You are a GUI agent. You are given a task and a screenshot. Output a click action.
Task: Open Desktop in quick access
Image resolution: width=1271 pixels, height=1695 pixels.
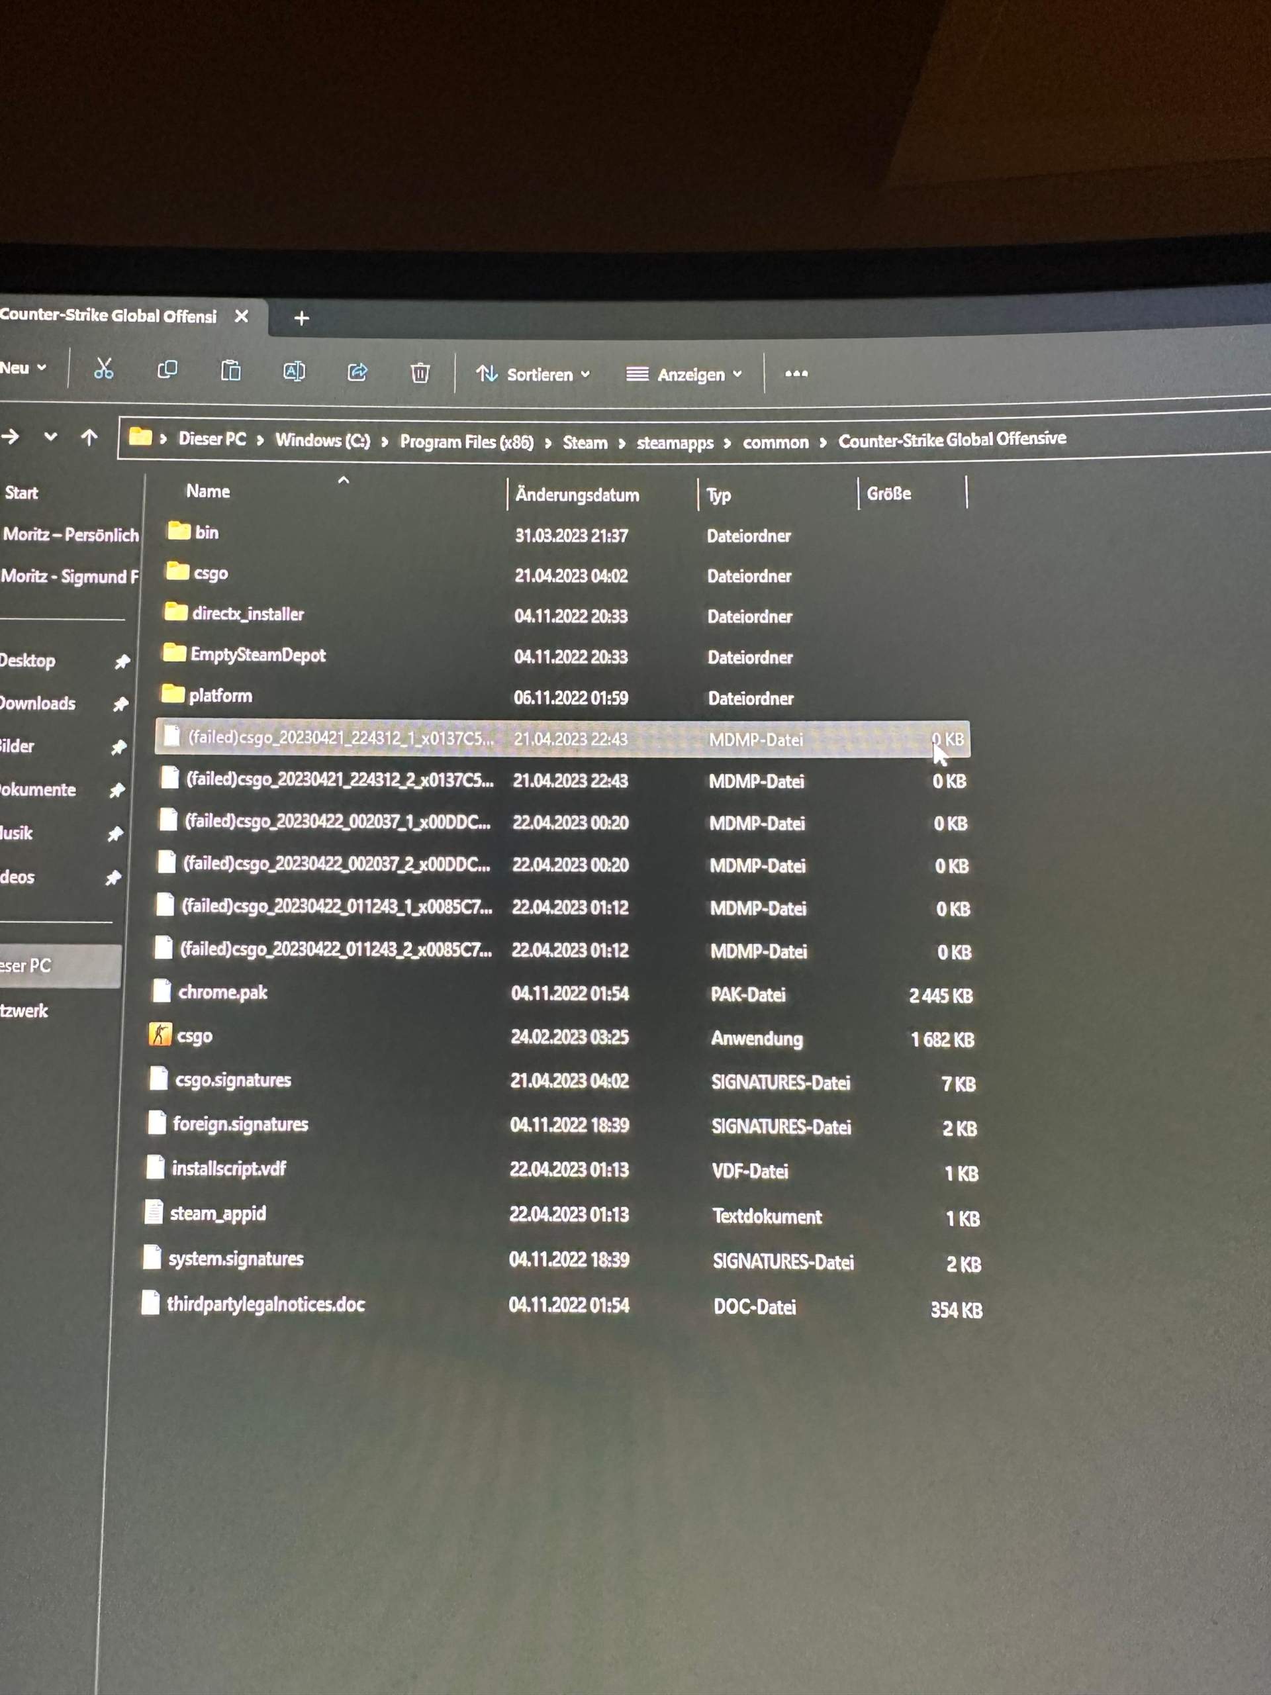pos(28,661)
